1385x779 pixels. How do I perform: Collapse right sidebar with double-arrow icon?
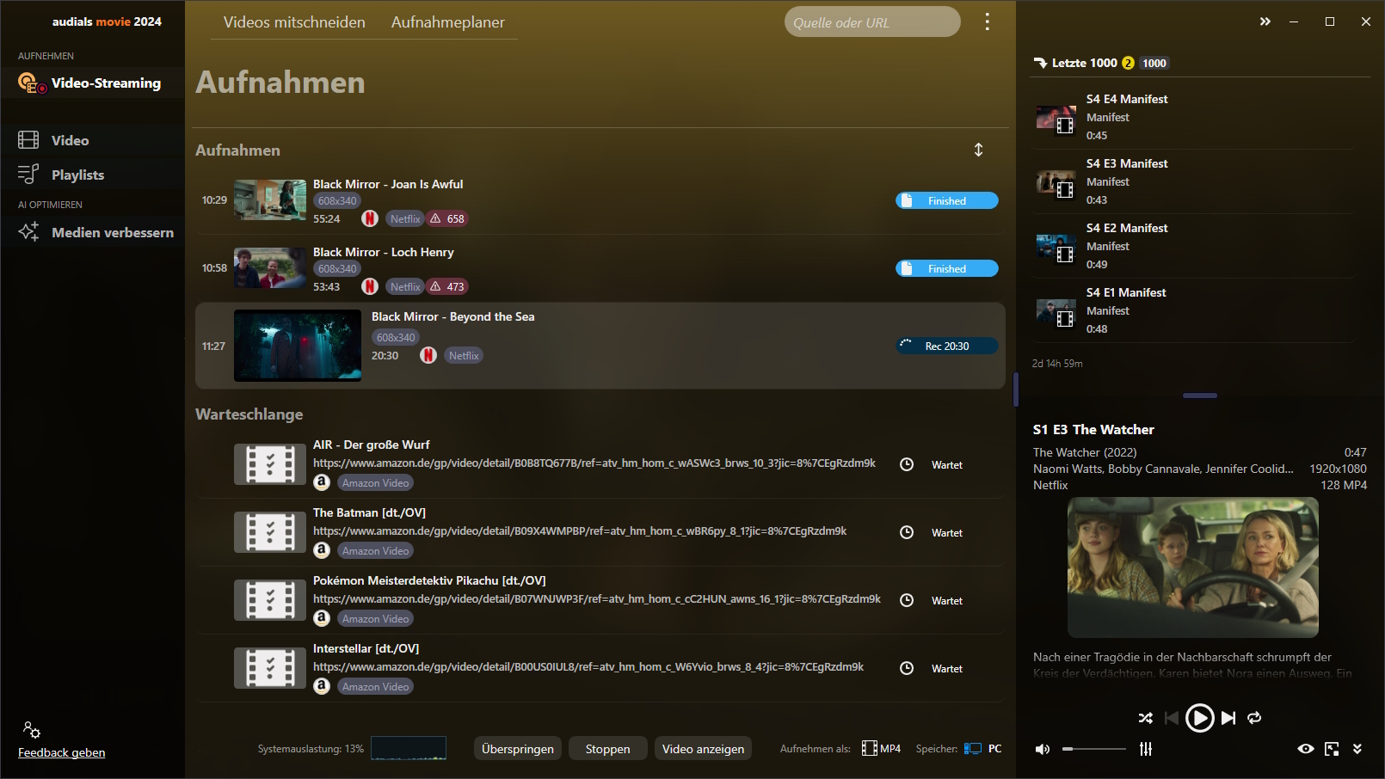[1265, 21]
